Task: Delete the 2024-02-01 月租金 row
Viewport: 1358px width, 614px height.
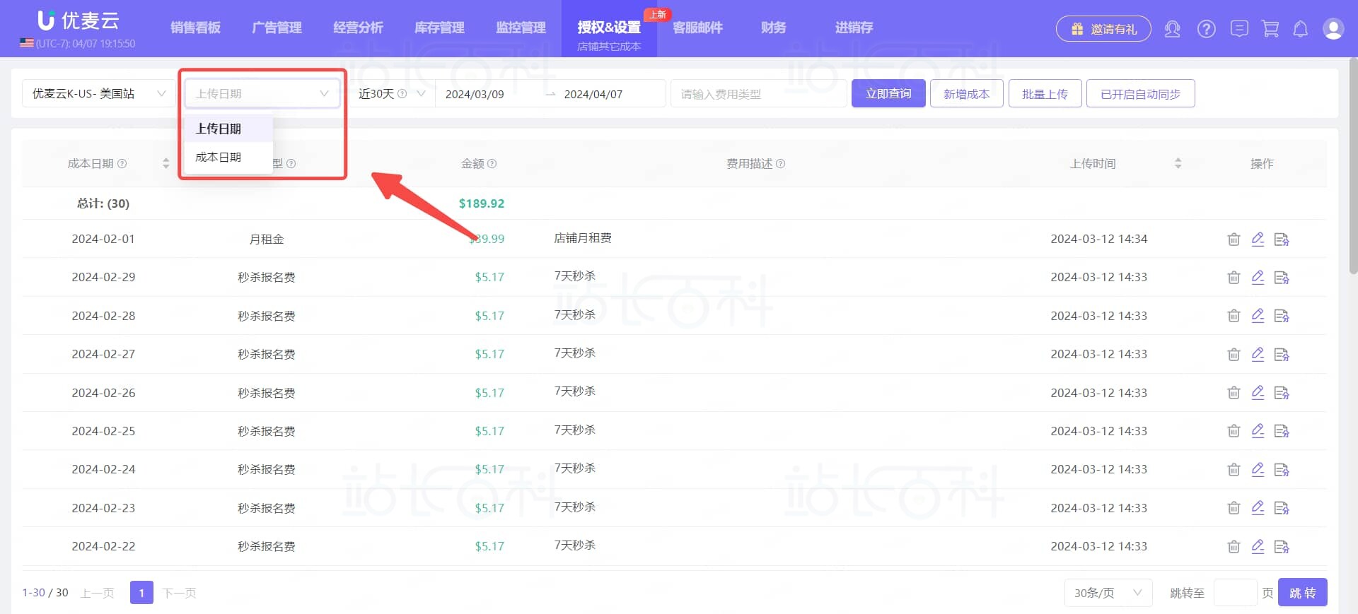Action: point(1234,239)
